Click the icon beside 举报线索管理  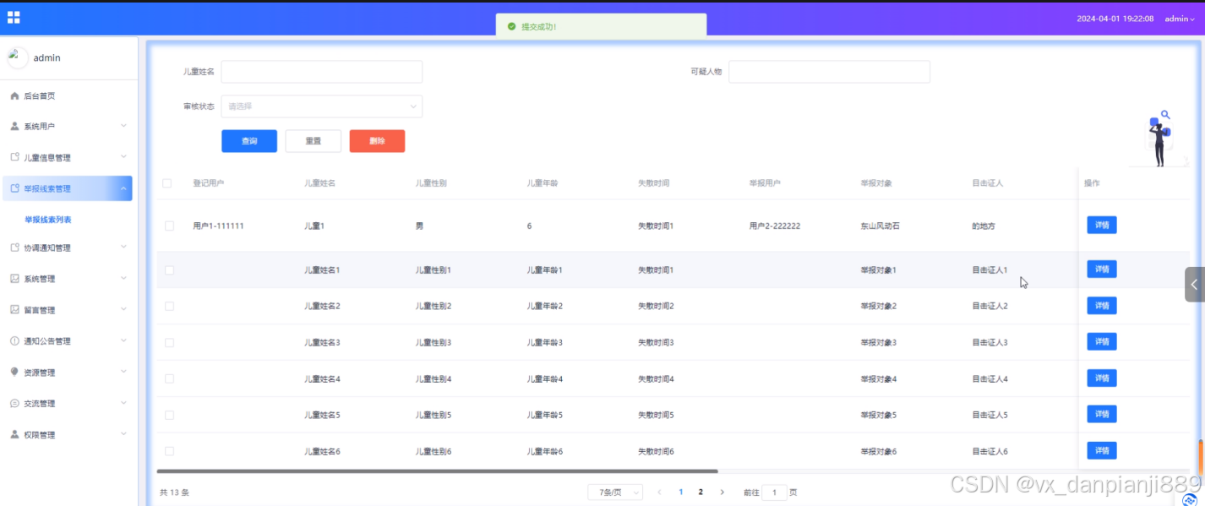coord(14,188)
